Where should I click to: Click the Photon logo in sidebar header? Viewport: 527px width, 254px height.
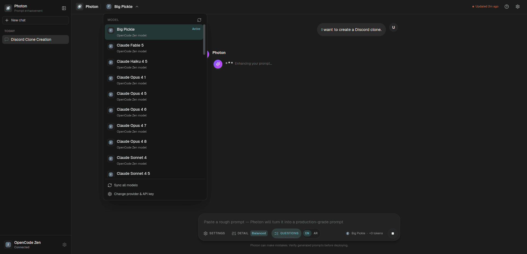(8, 8)
